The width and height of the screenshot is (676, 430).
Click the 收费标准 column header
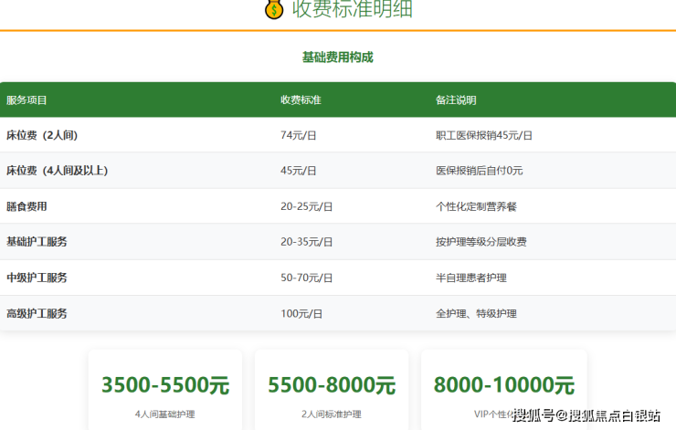[x=301, y=100]
